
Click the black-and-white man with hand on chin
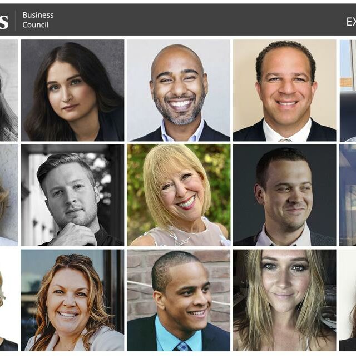[x=72, y=195]
